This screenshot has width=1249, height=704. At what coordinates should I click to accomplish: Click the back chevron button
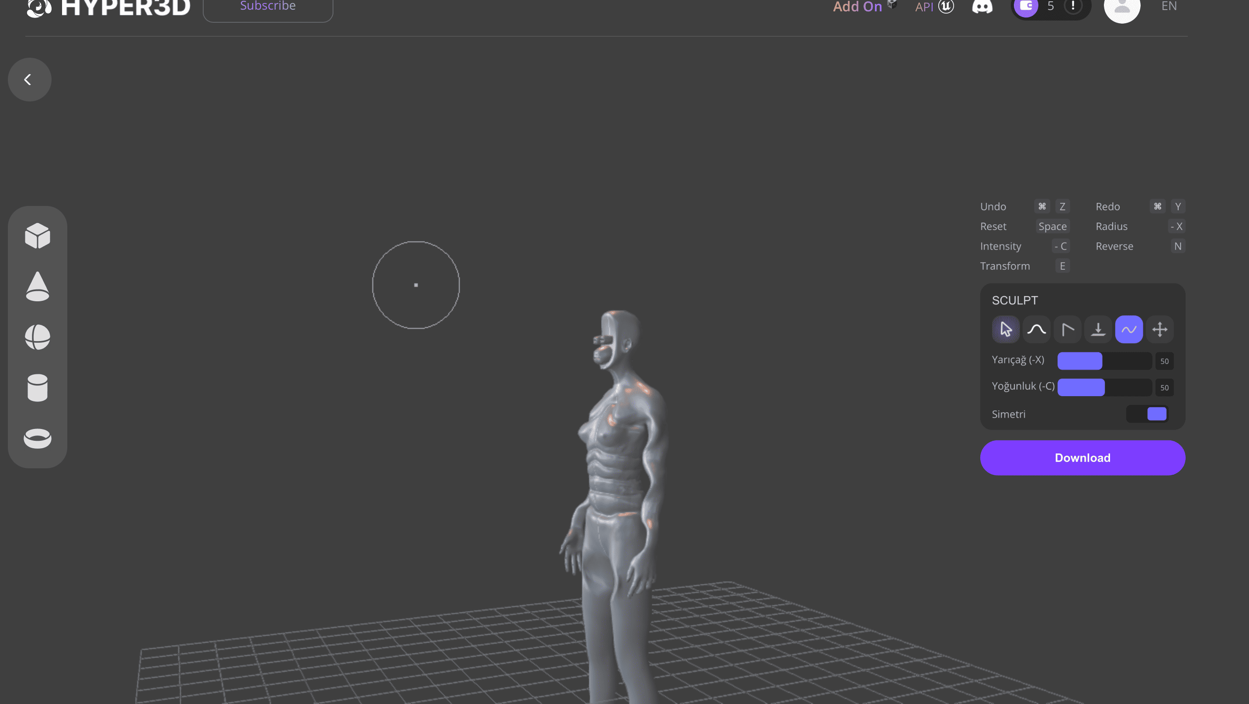click(x=30, y=80)
